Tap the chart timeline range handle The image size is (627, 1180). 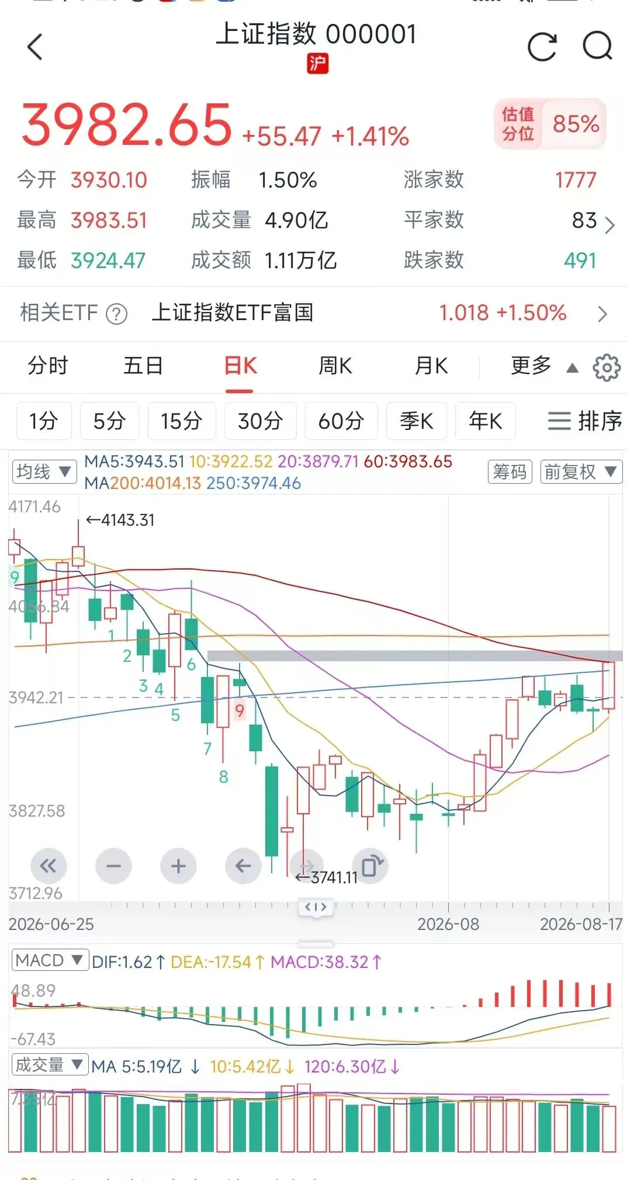coord(316,907)
